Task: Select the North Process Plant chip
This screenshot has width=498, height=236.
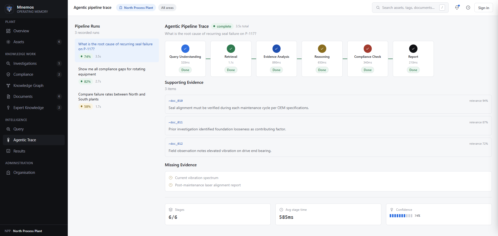Action: [x=136, y=8]
